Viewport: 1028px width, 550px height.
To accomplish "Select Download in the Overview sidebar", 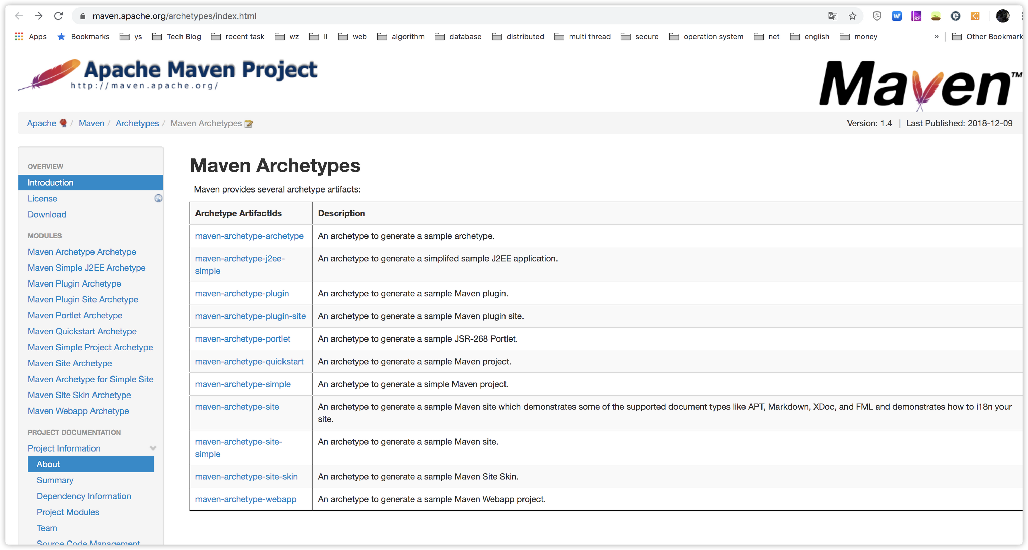I will (x=47, y=215).
